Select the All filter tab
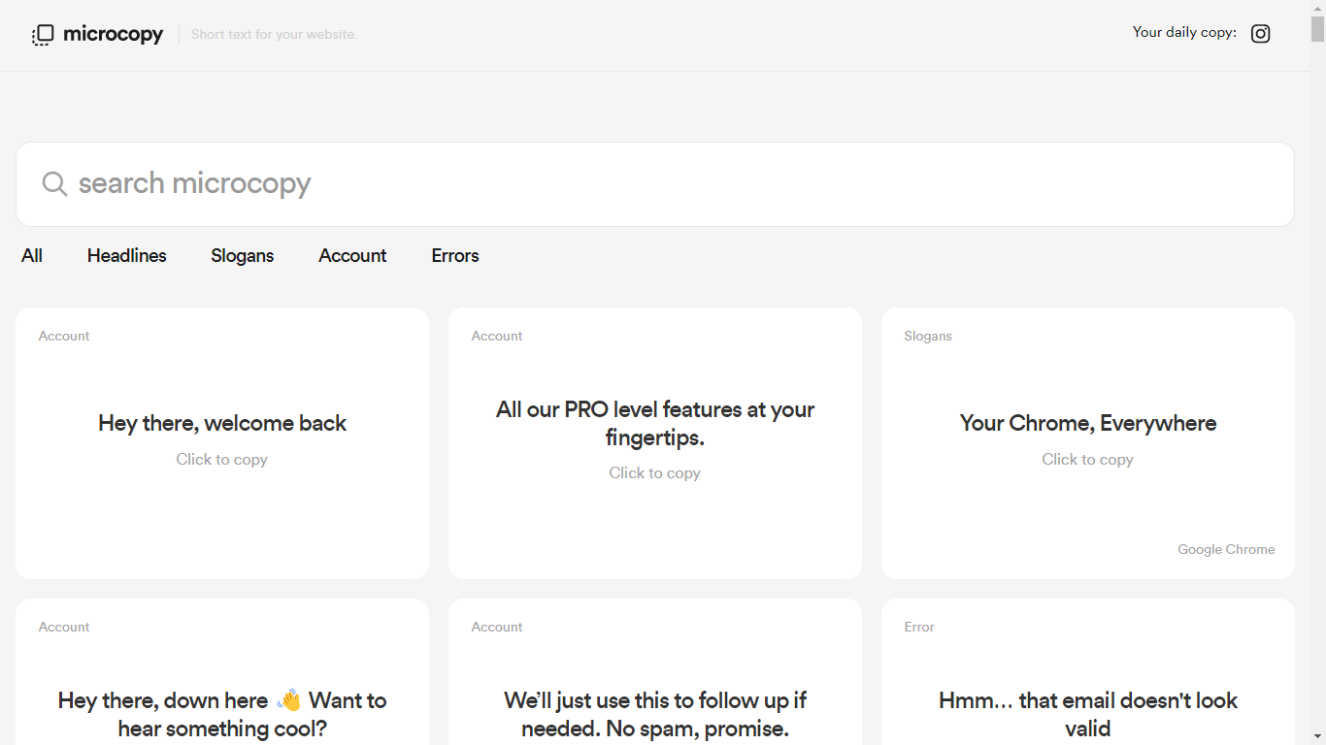 coord(32,256)
